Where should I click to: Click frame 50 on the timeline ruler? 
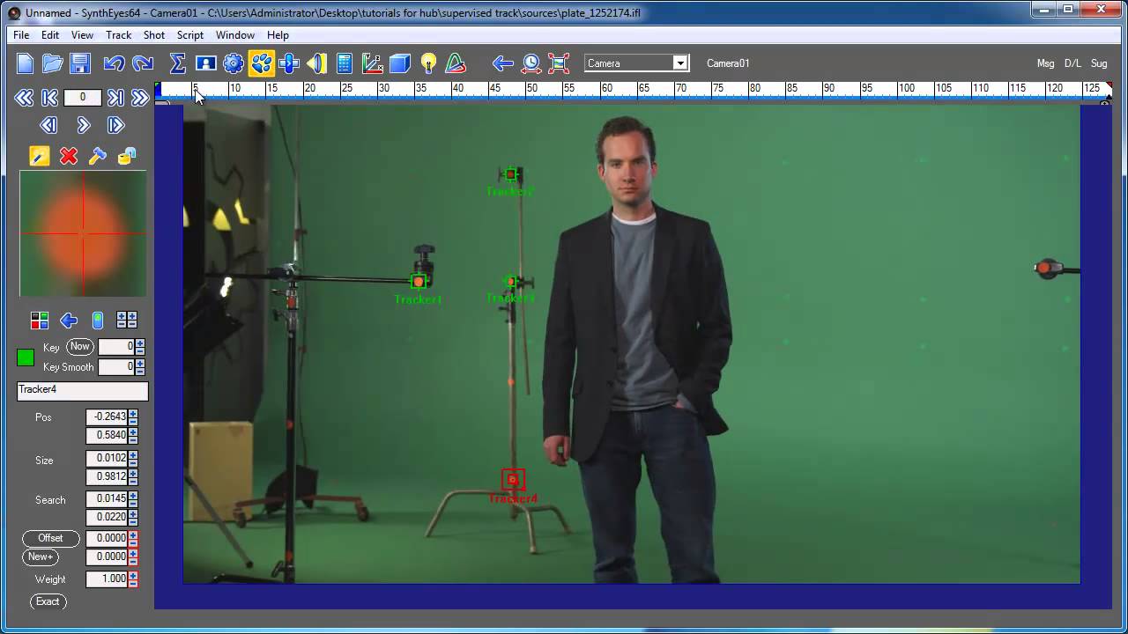(531, 89)
